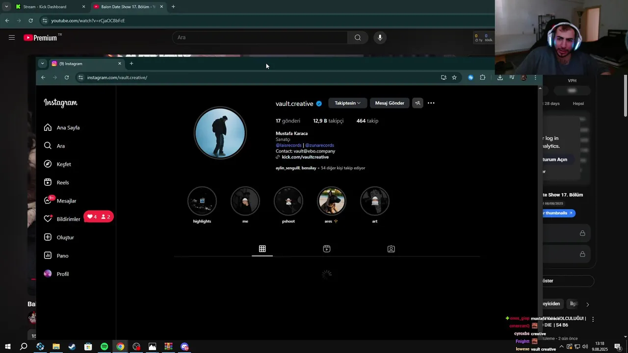Open the highlights story highlight
628x353 pixels.
[202, 201]
